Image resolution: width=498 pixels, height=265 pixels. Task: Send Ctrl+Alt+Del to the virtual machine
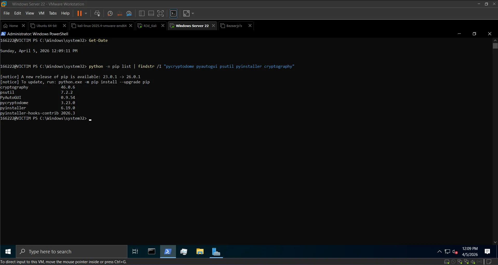pyautogui.click(x=97, y=13)
